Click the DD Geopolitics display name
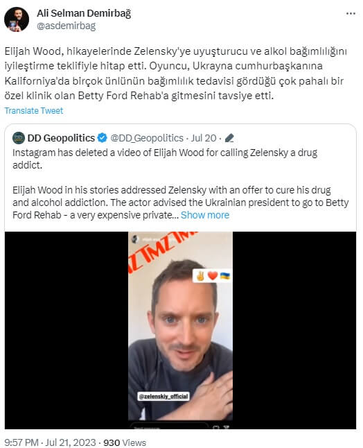Image resolution: width=363 pixels, height=448 pixels. (x=61, y=138)
